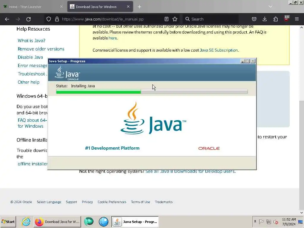
Task: Open the Windows Start menu
Action: [8, 221]
